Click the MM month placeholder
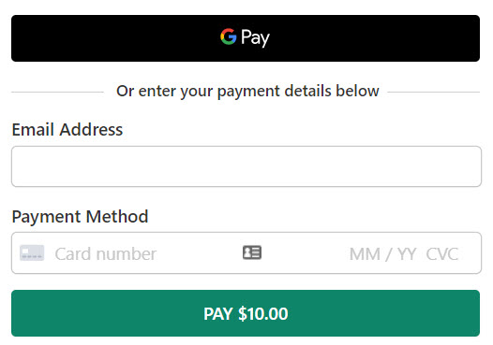The image size is (493, 345). [365, 254]
